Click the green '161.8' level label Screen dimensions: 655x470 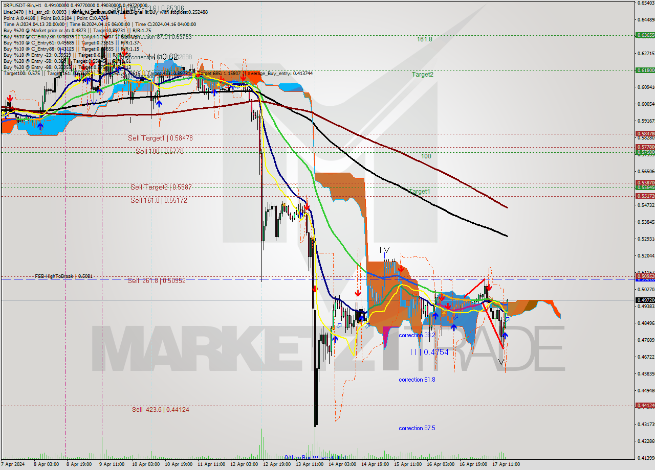pyautogui.click(x=424, y=39)
